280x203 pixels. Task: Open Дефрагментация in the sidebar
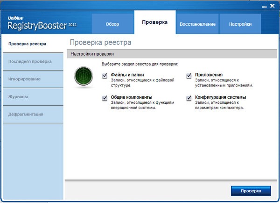click(26, 114)
